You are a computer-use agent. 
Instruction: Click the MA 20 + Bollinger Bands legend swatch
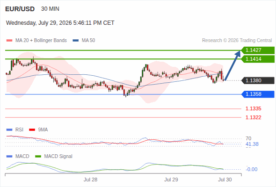point(9,41)
